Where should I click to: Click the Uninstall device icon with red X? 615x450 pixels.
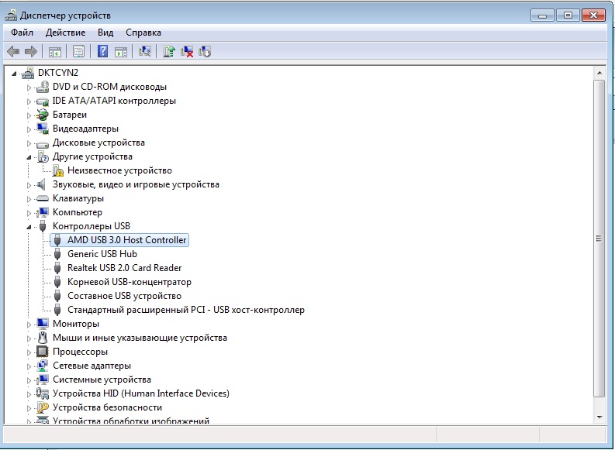[187, 51]
